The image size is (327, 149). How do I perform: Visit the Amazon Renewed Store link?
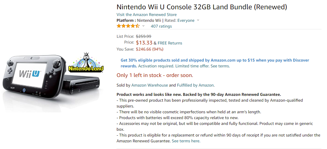[146, 15]
